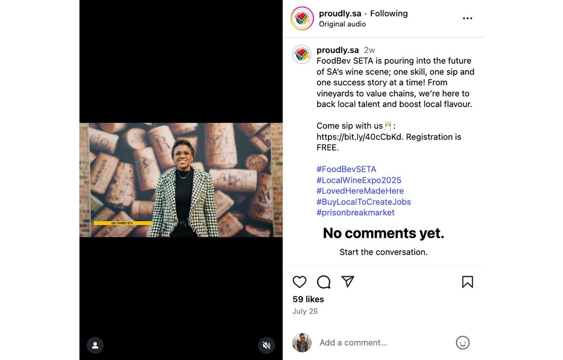
Task: Focus the Add a comment field
Action: (381, 343)
